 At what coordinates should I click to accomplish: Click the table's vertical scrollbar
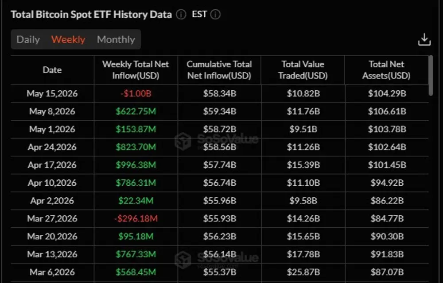pyautogui.click(x=431, y=75)
